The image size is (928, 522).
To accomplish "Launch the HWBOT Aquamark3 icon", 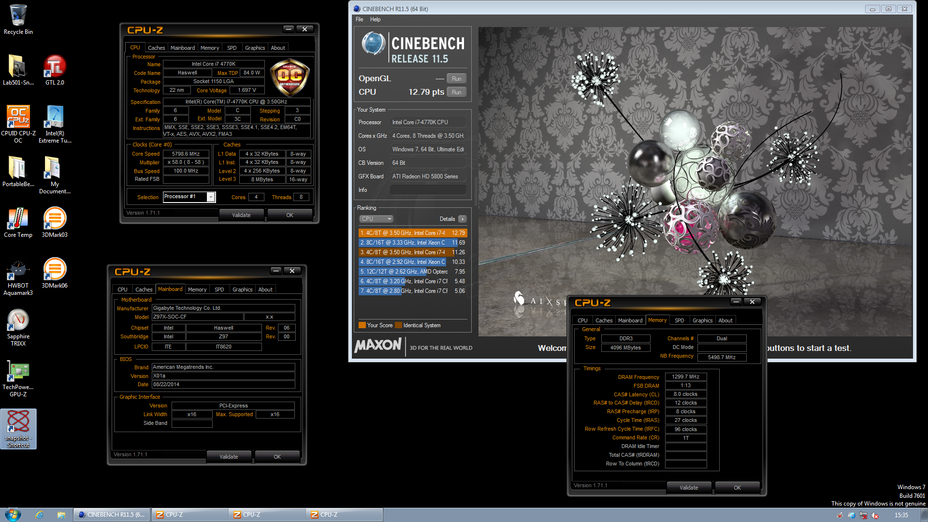I will 18,276.
